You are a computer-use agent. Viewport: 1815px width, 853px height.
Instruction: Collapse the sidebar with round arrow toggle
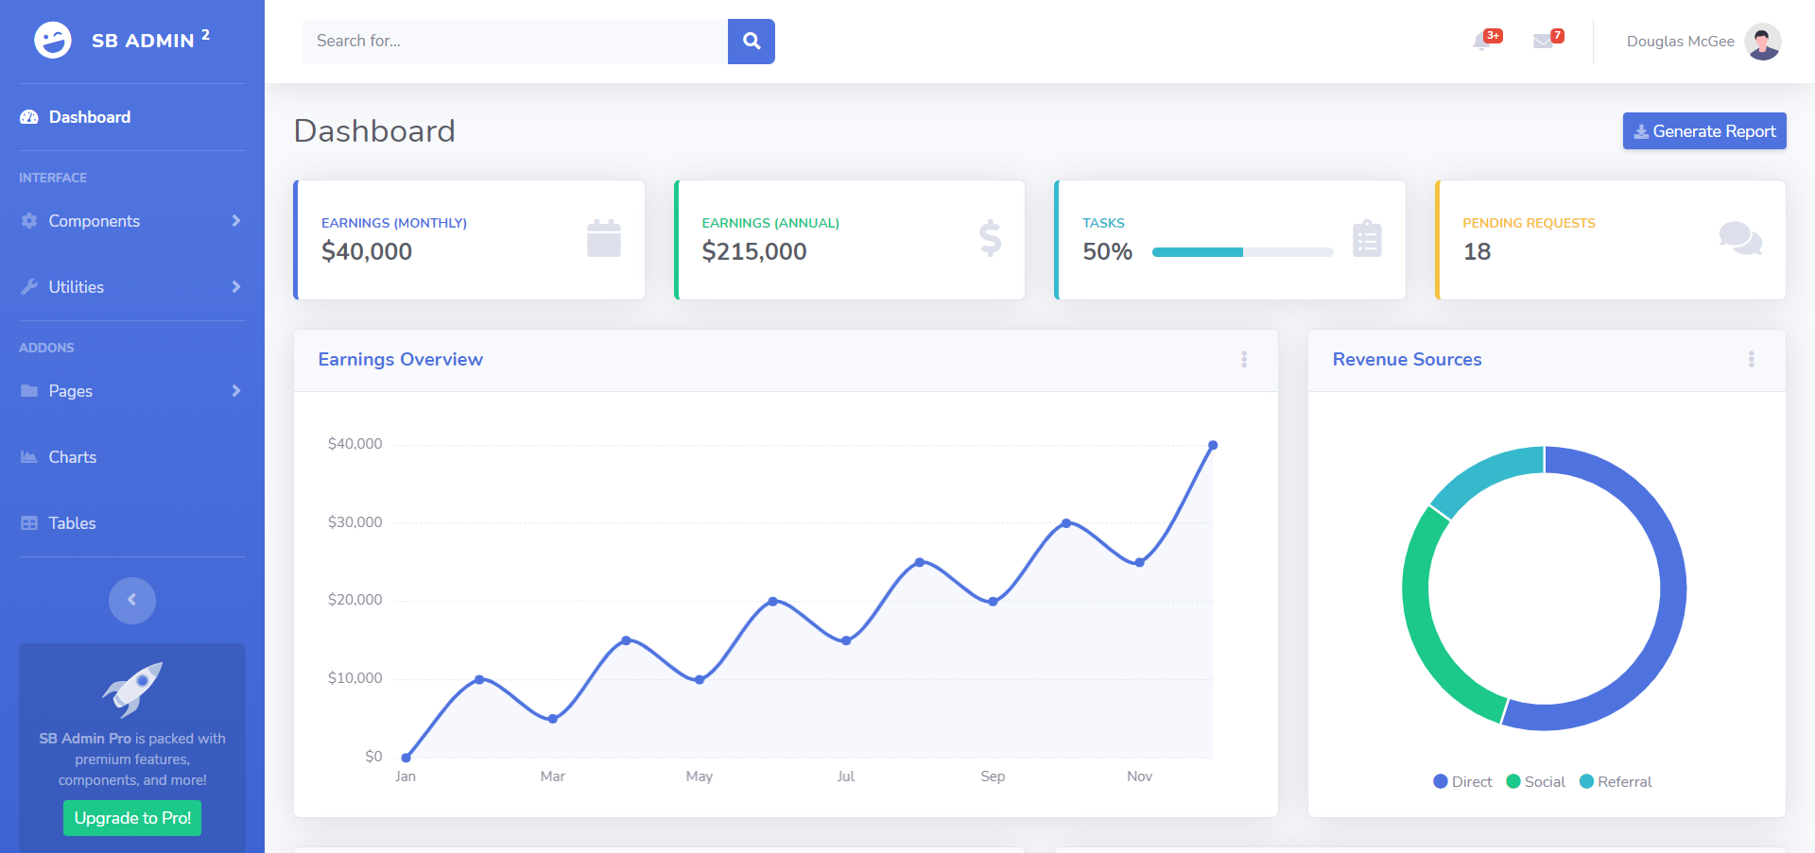[132, 600]
